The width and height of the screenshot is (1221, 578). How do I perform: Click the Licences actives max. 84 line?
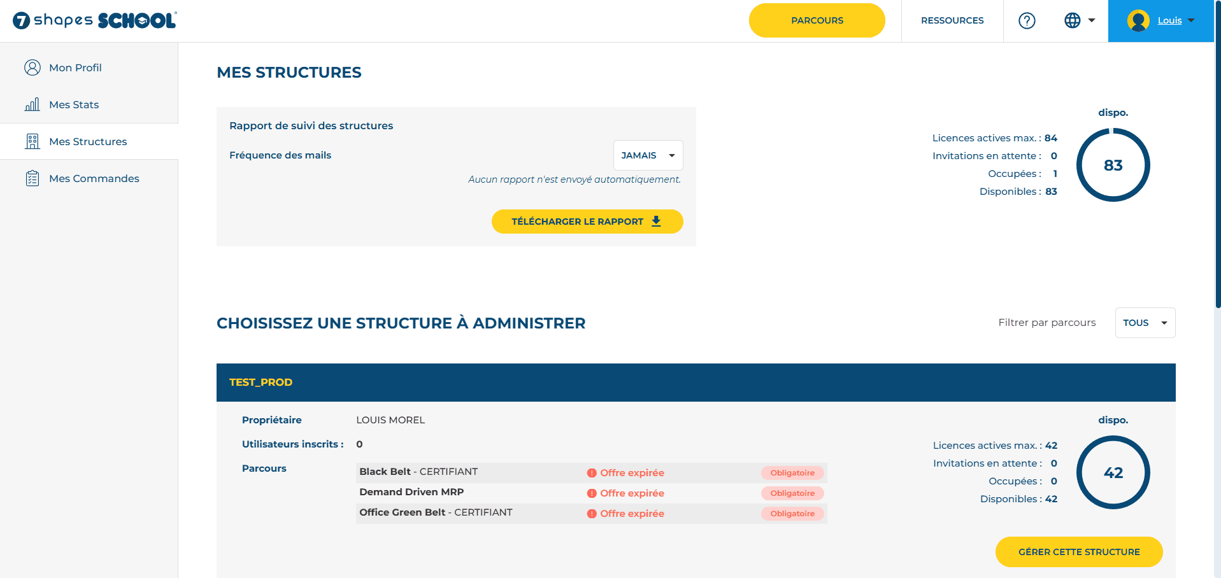coord(995,138)
